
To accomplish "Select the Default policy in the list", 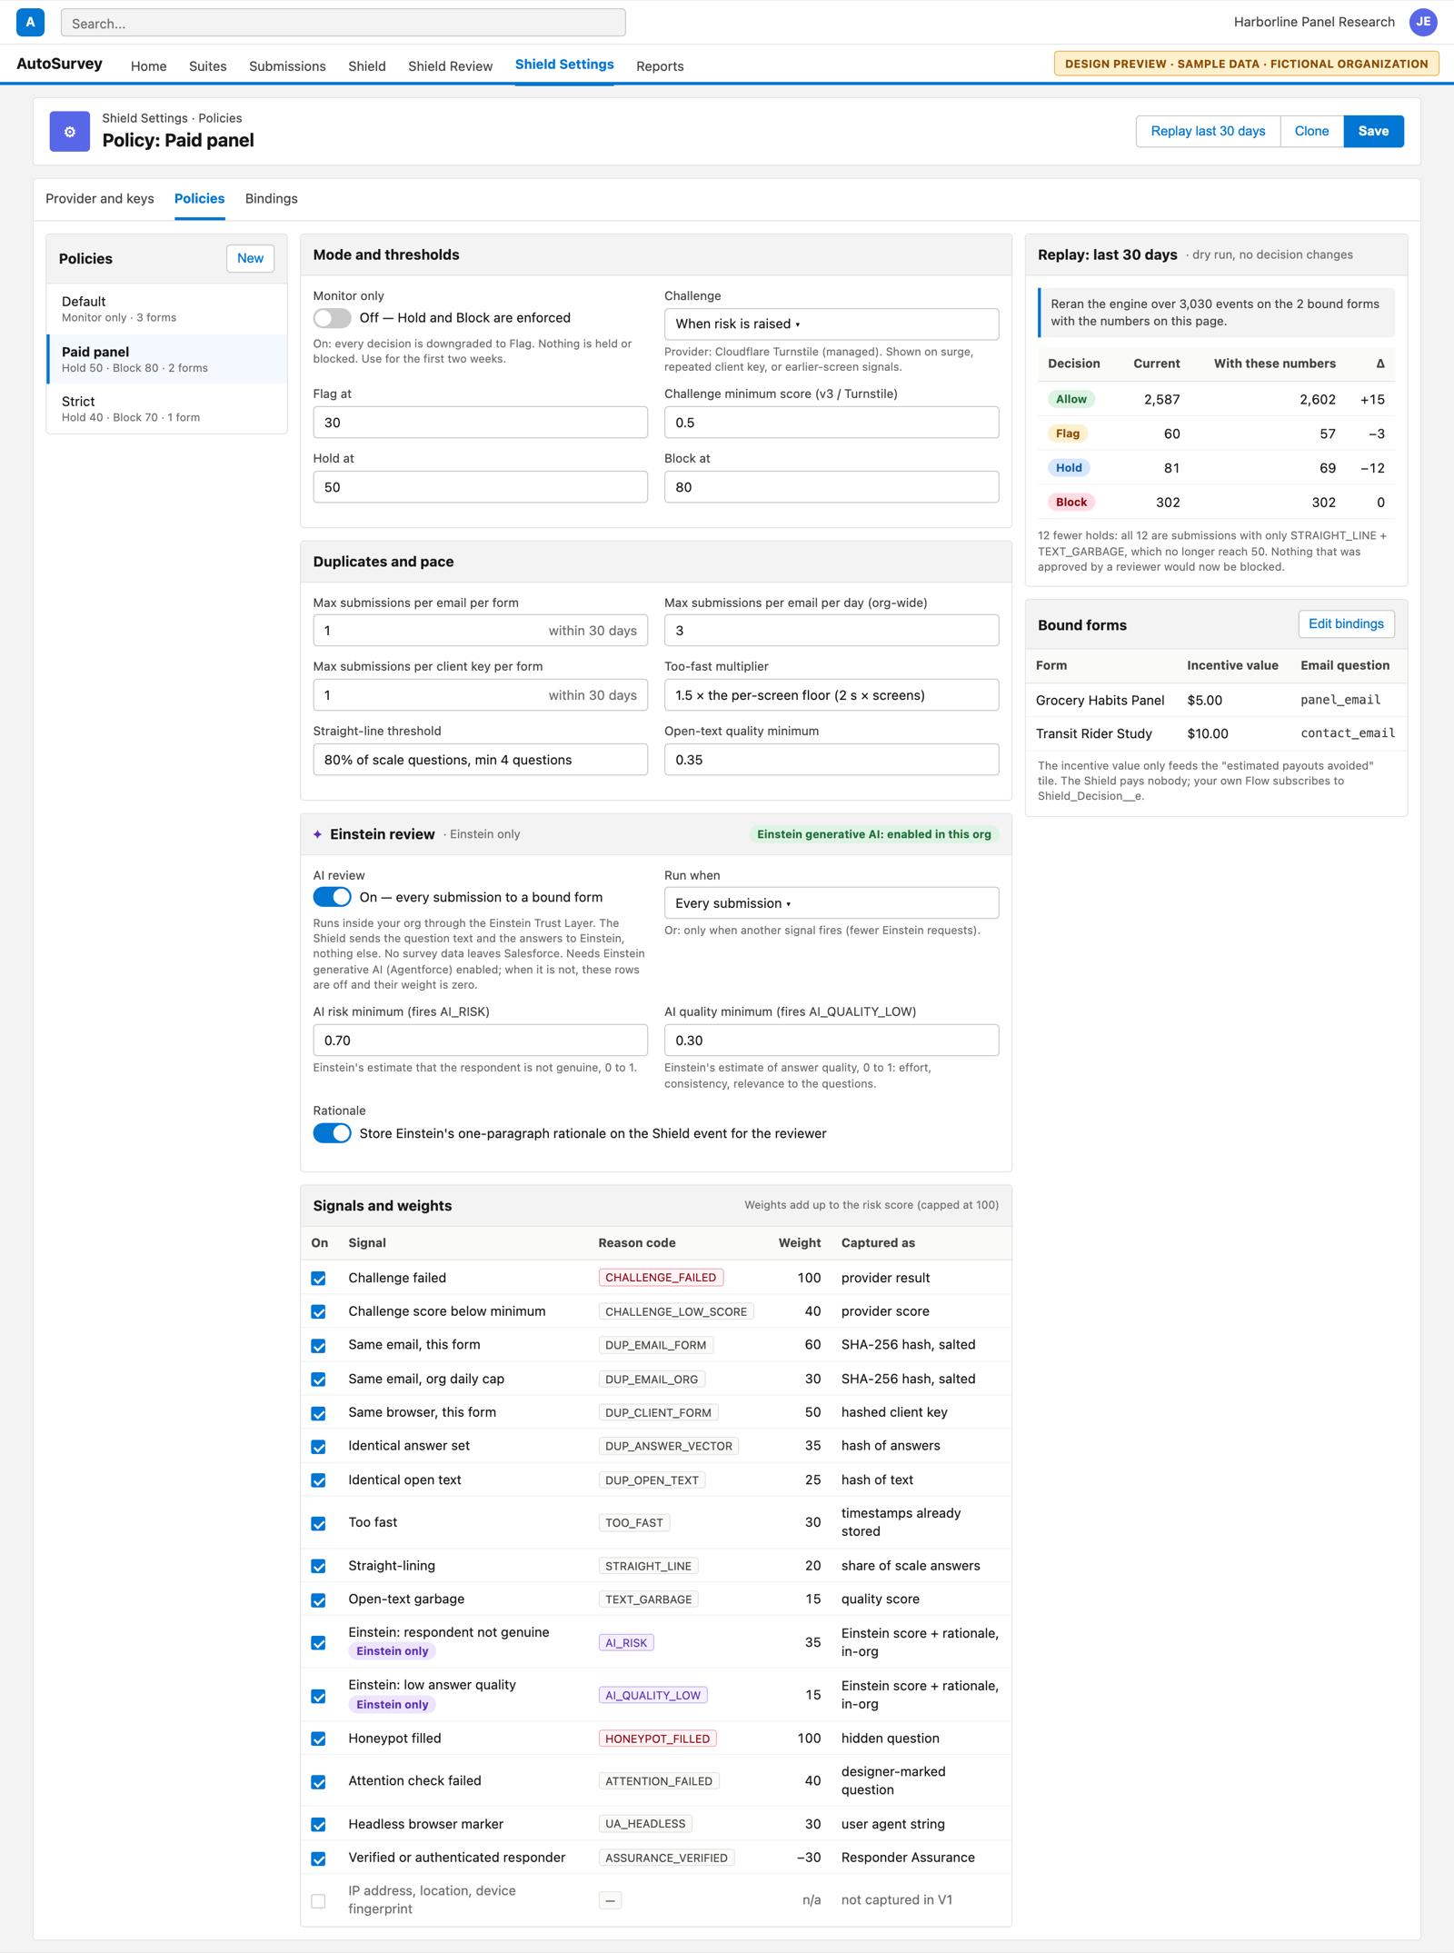I will pos(166,309).
